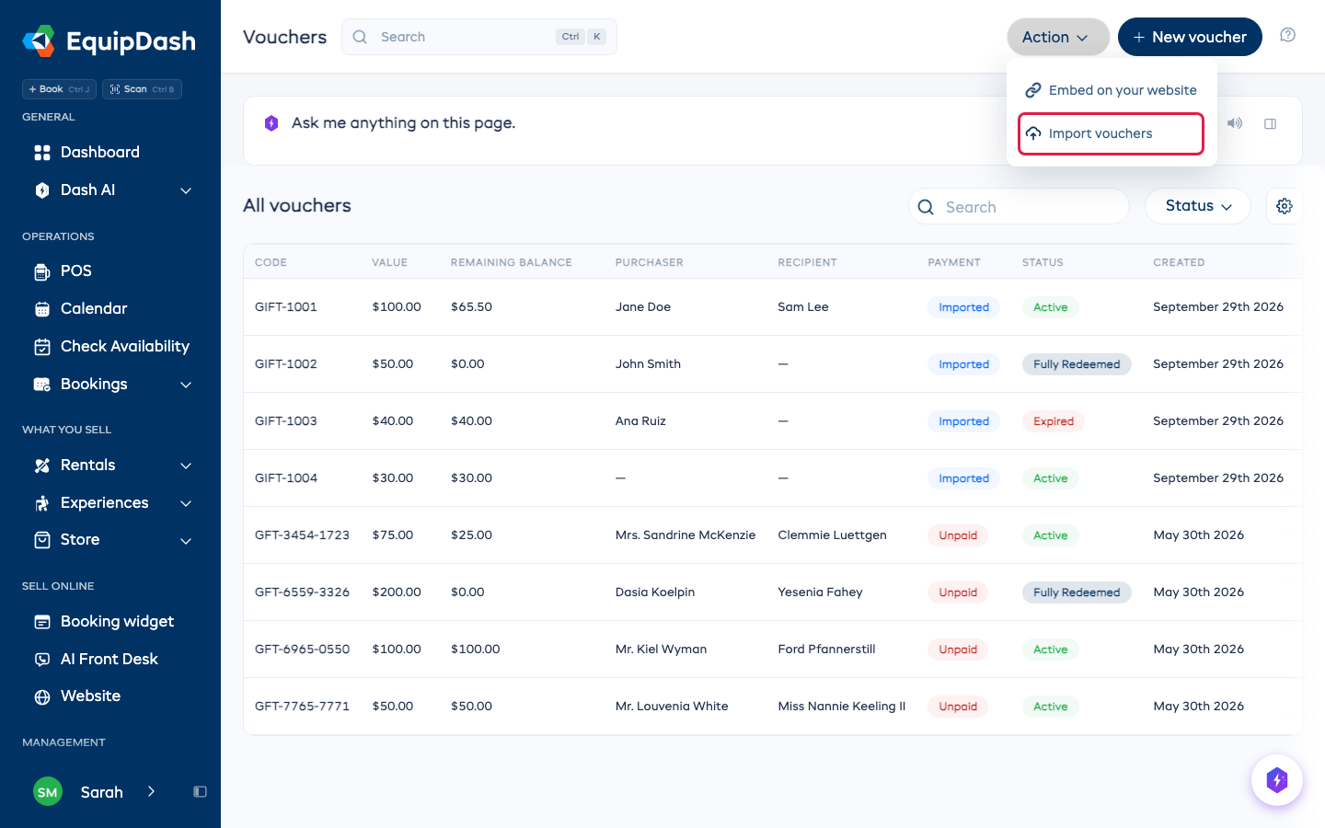Image resolution: width=1325 pixels, height=828 pixels.
Task: Click the Book shortcut button
Action: point(59,89)
